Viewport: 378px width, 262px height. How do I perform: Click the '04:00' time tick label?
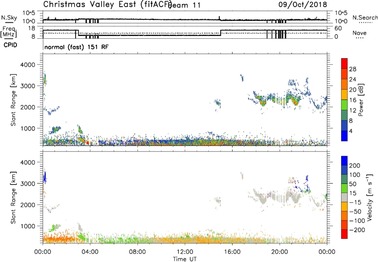90,252
